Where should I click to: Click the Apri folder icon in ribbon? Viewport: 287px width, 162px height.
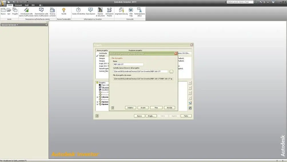point(9,11)
